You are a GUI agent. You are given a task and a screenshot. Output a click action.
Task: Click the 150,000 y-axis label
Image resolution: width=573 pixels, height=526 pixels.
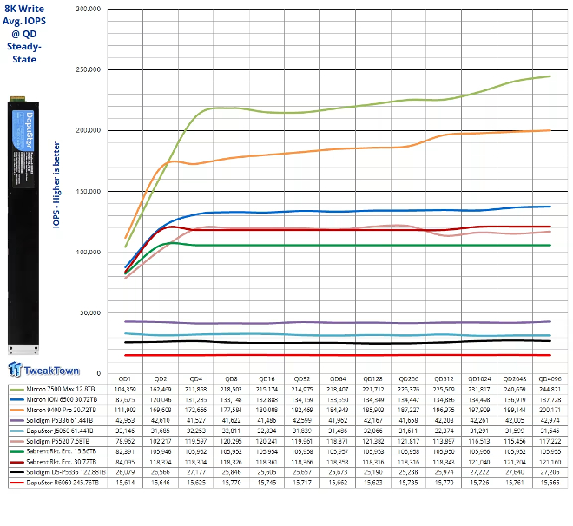(89, 191)
